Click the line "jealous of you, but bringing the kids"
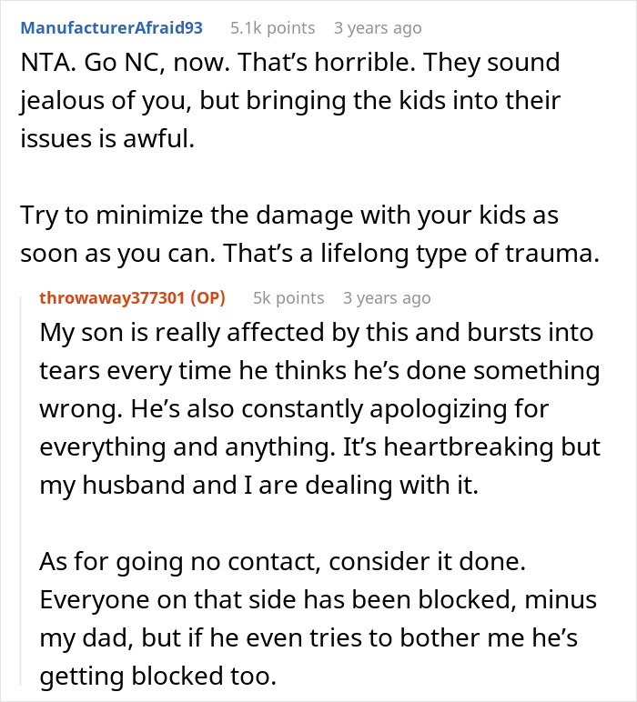The width and height of the screenshot is (637, 702). (291, 99)
